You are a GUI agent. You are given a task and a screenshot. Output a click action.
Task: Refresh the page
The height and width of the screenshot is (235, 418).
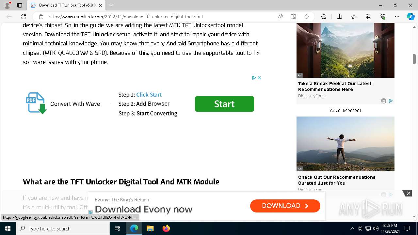point(24,17)
